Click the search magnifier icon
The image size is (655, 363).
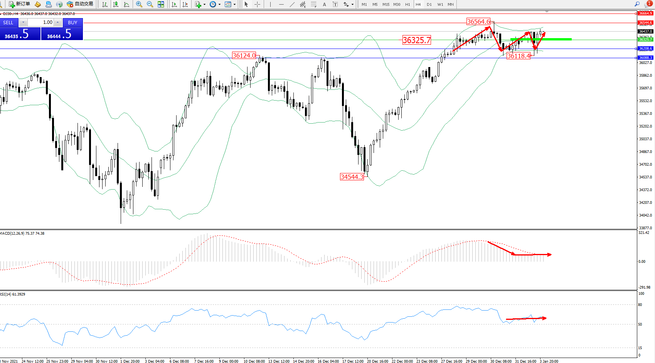[x=637, y=4]
